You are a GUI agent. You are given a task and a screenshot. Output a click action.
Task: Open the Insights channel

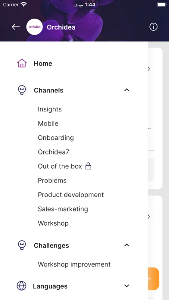pyautogui.click(x=50, y=109)
